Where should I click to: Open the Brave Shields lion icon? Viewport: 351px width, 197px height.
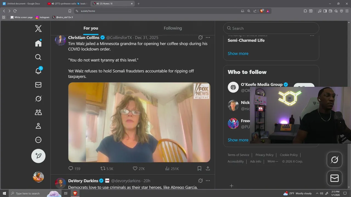[x=262, y=11]
